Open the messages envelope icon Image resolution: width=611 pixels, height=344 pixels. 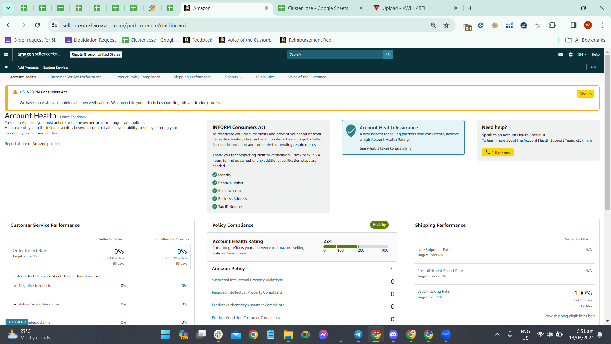click(561, 54)
